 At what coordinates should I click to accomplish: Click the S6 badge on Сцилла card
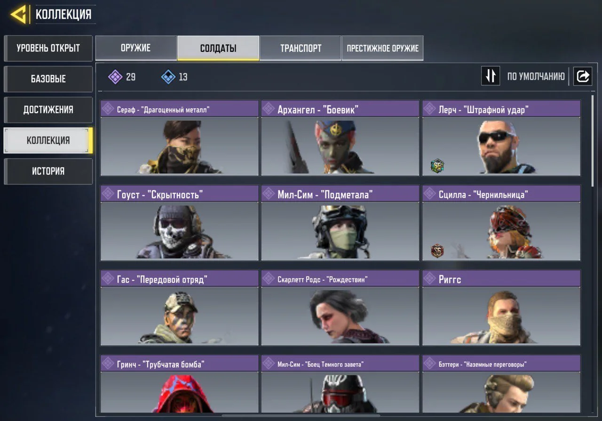coord(437,251)
